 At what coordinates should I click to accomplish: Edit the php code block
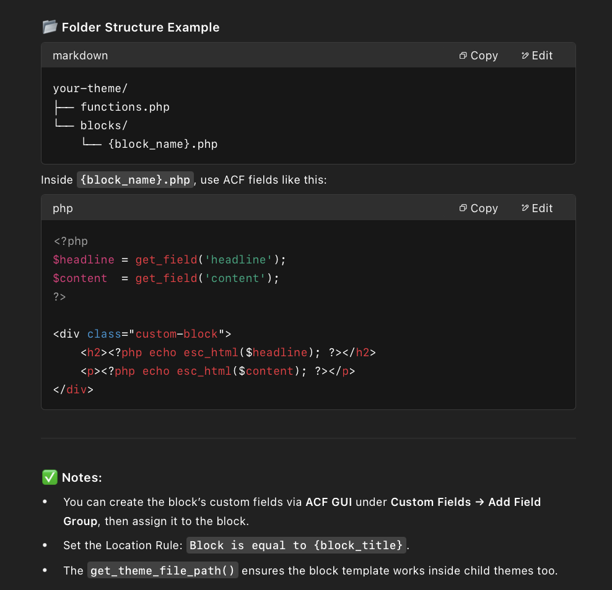(537, 208)
